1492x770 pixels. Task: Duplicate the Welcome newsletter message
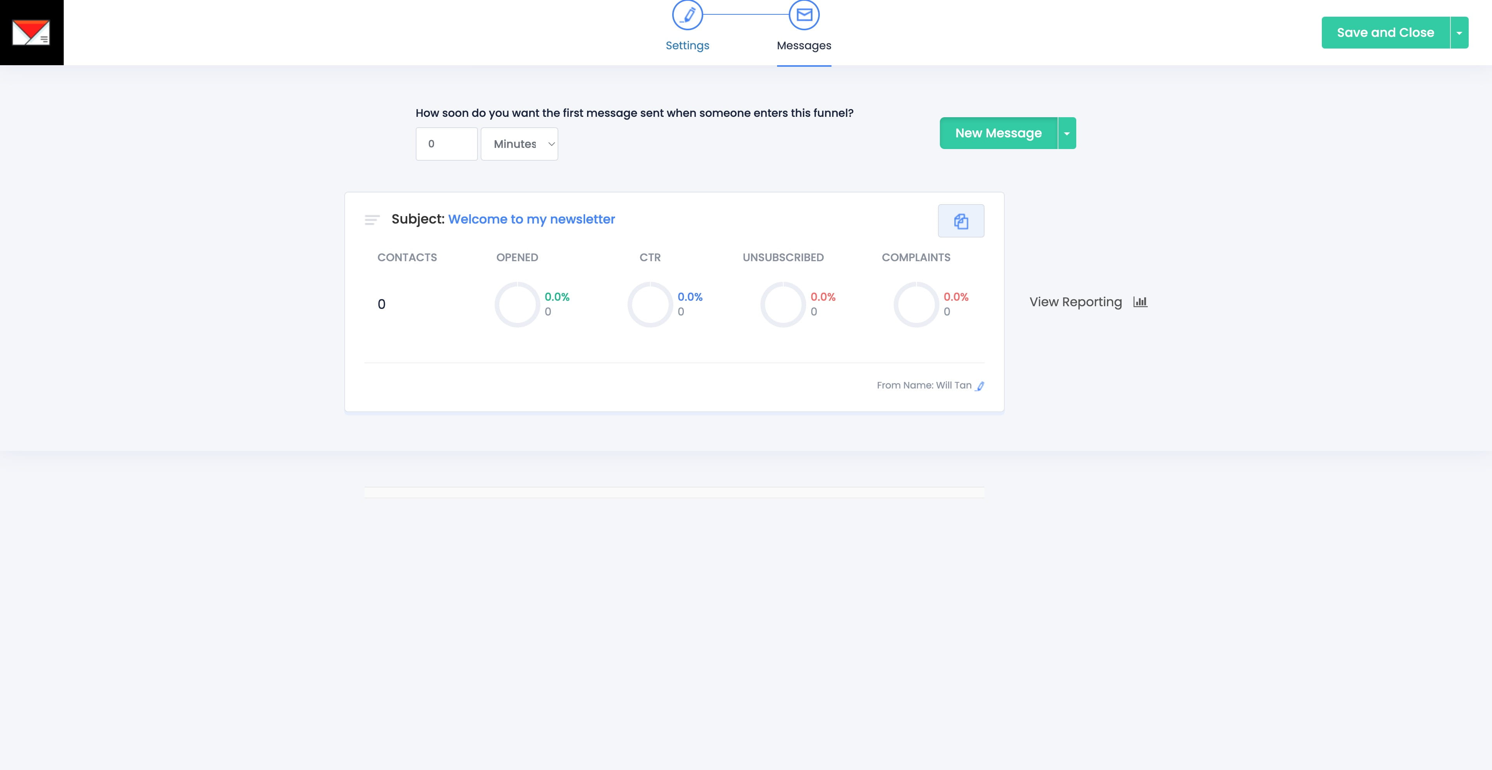[x=961, y=221]
